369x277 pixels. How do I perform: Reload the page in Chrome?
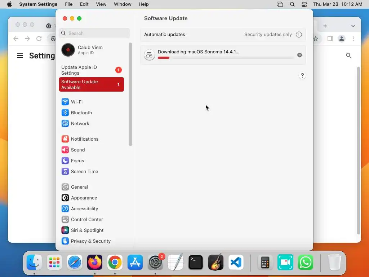[39, 39]
